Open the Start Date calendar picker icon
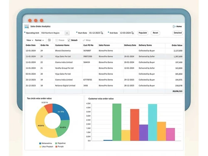 click(102, 33)
